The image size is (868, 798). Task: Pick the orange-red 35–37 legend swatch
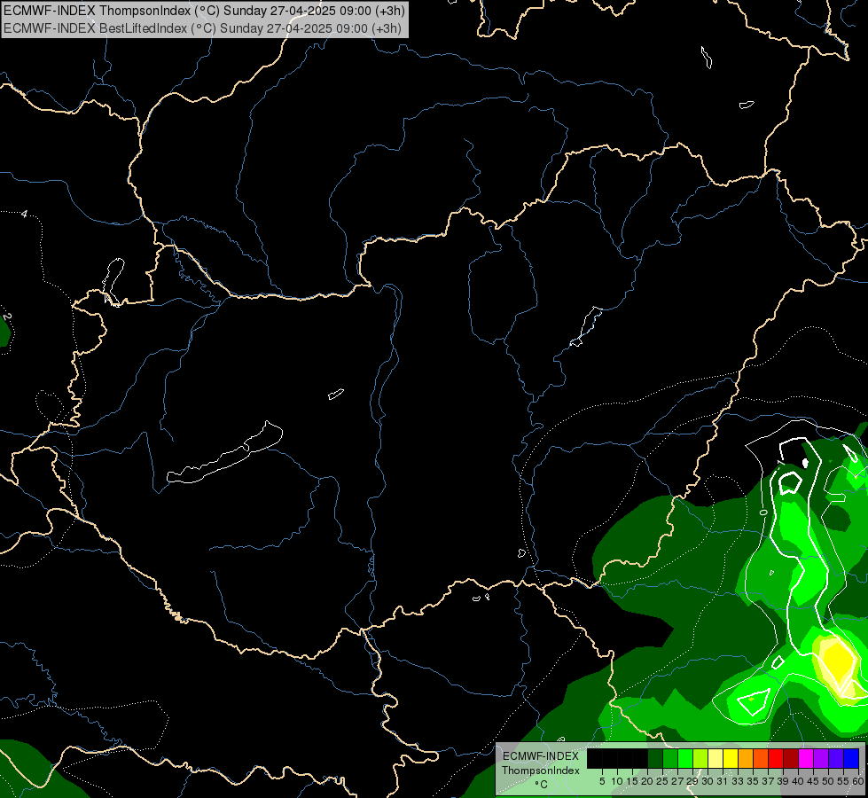click(761, 759)
